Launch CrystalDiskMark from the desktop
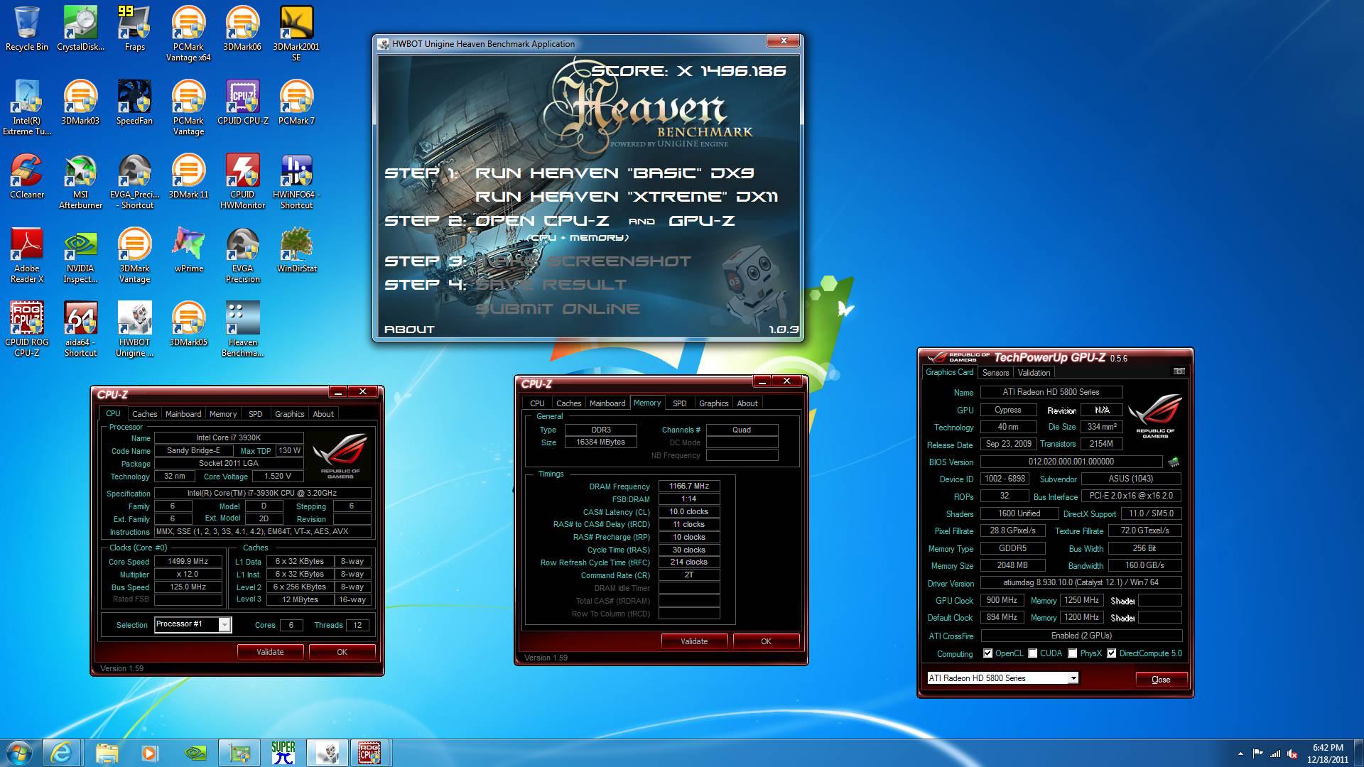Image resolution: width=1364 pixels, height=767 pixels. [x=80, y=28]
